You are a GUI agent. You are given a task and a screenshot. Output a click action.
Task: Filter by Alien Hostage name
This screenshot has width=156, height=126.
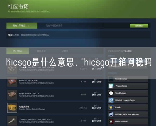coord(120,93)
